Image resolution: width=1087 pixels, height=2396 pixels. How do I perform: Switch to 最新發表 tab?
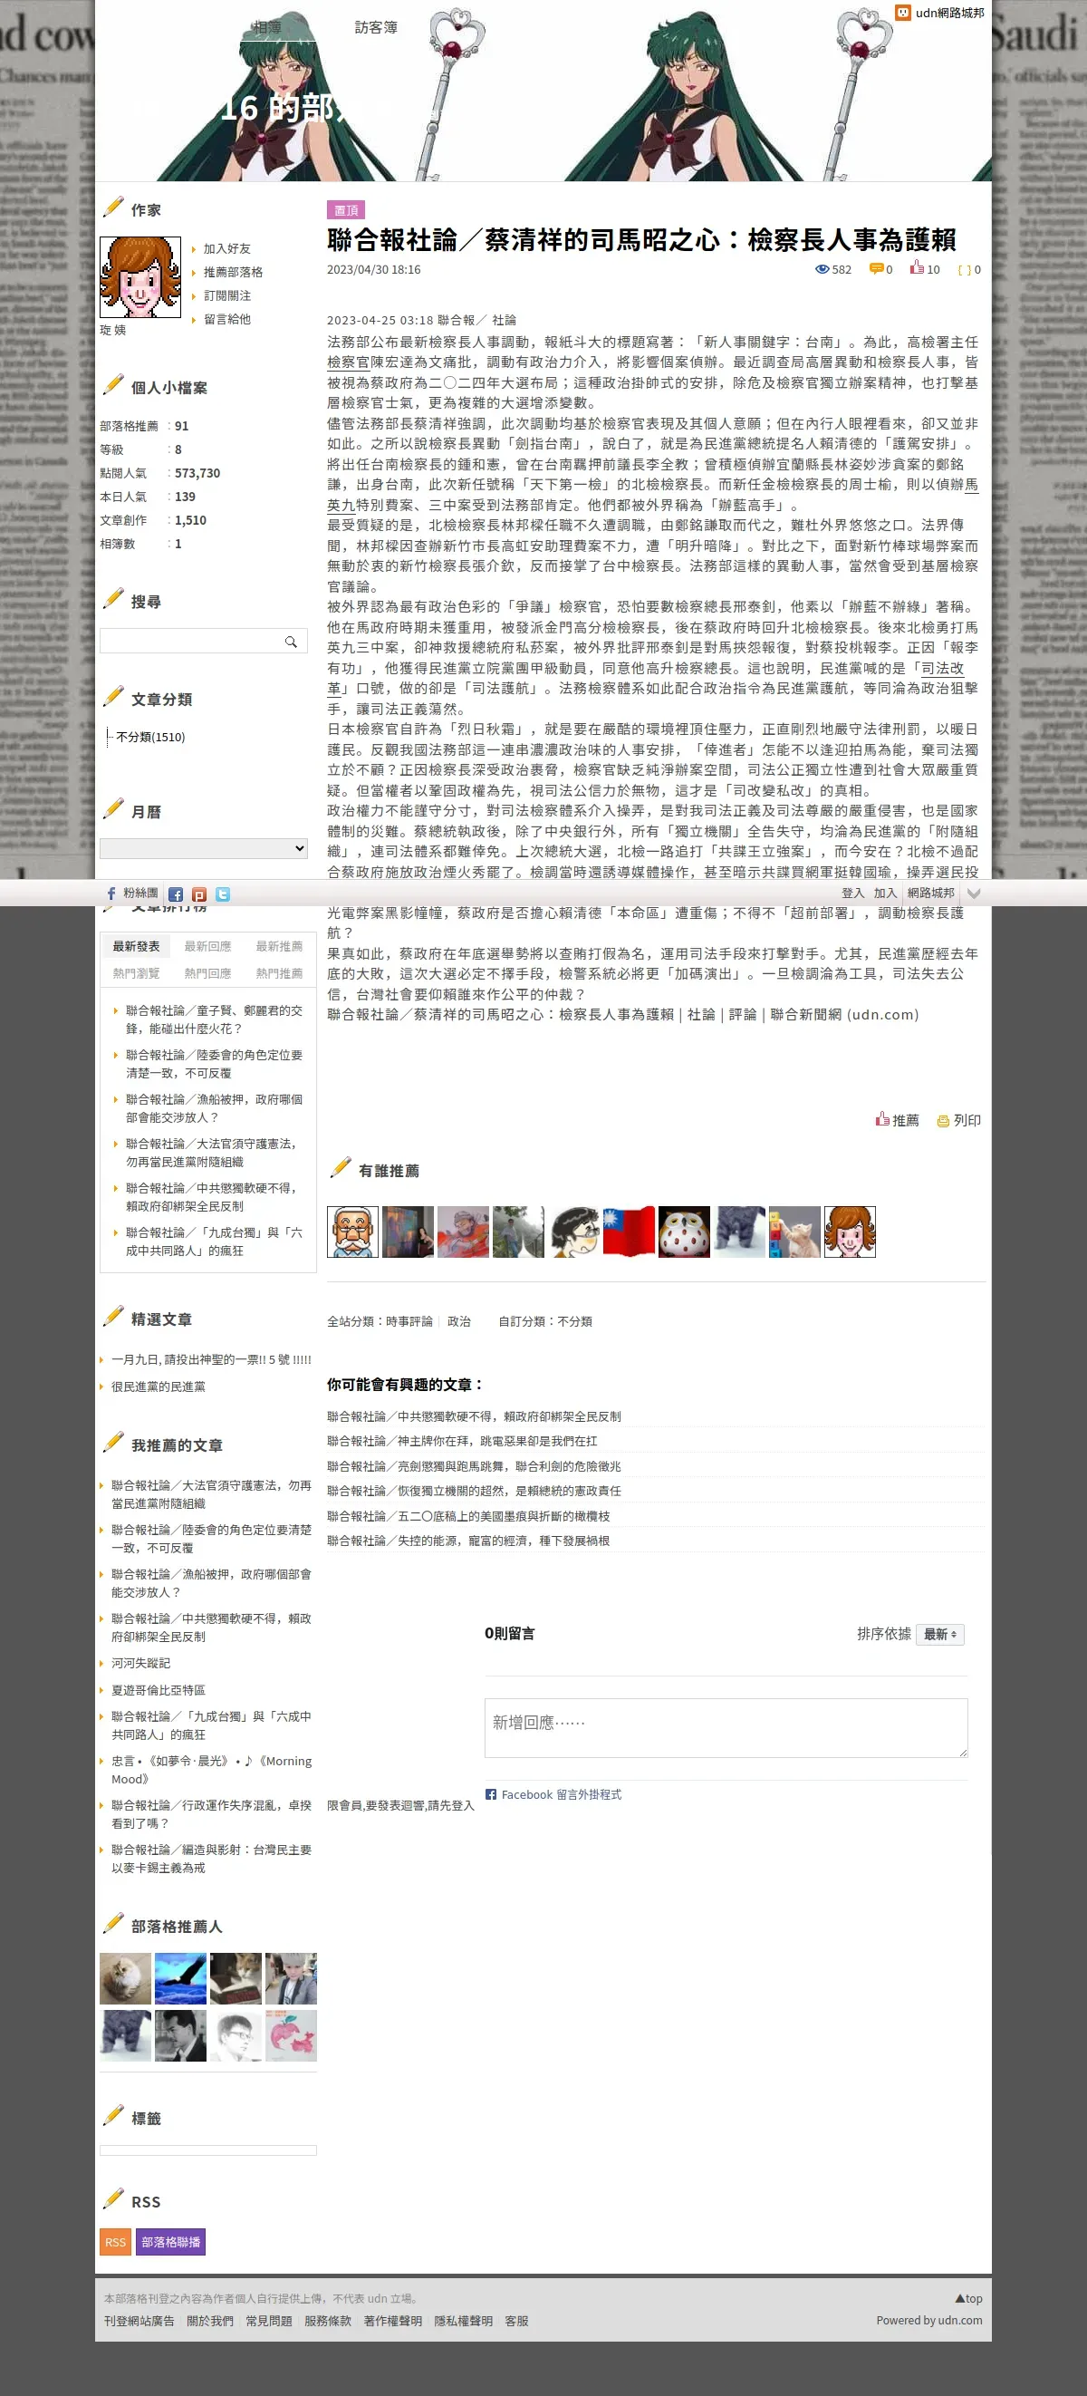pos(137,946)
